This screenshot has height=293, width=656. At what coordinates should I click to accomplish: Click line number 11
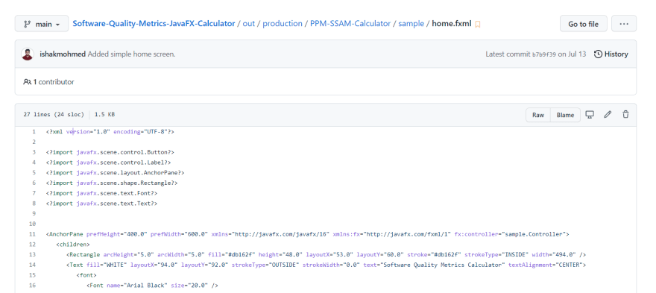click(x=33, y=234)
